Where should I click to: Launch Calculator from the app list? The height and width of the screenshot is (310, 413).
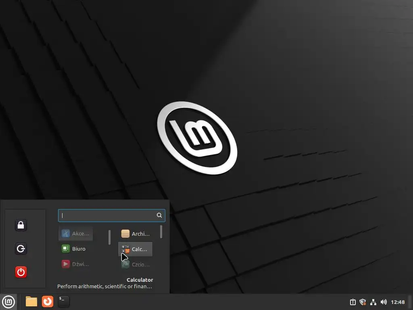pyautogui.click(x=136, y=249)
